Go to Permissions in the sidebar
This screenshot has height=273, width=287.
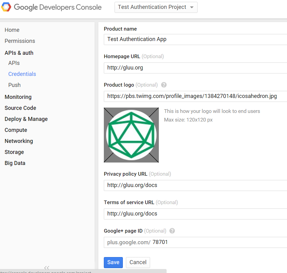(20, 41)
